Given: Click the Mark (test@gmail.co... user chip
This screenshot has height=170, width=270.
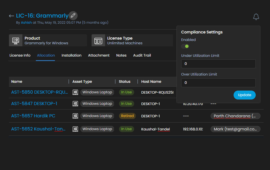Looking at the screenshot, I should (235, 129).
